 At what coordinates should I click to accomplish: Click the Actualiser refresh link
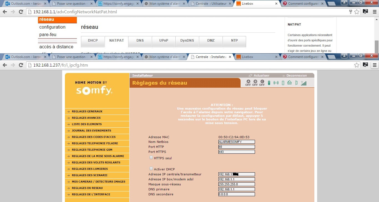[x=261, y=75]
